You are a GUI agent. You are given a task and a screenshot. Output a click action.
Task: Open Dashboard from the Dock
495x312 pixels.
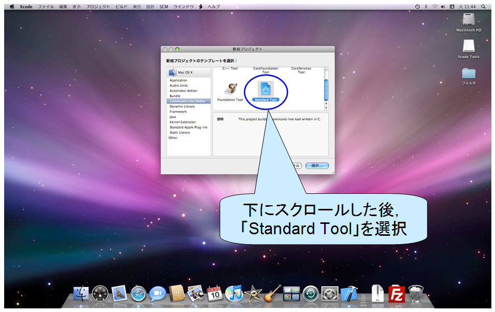point(100,293)
